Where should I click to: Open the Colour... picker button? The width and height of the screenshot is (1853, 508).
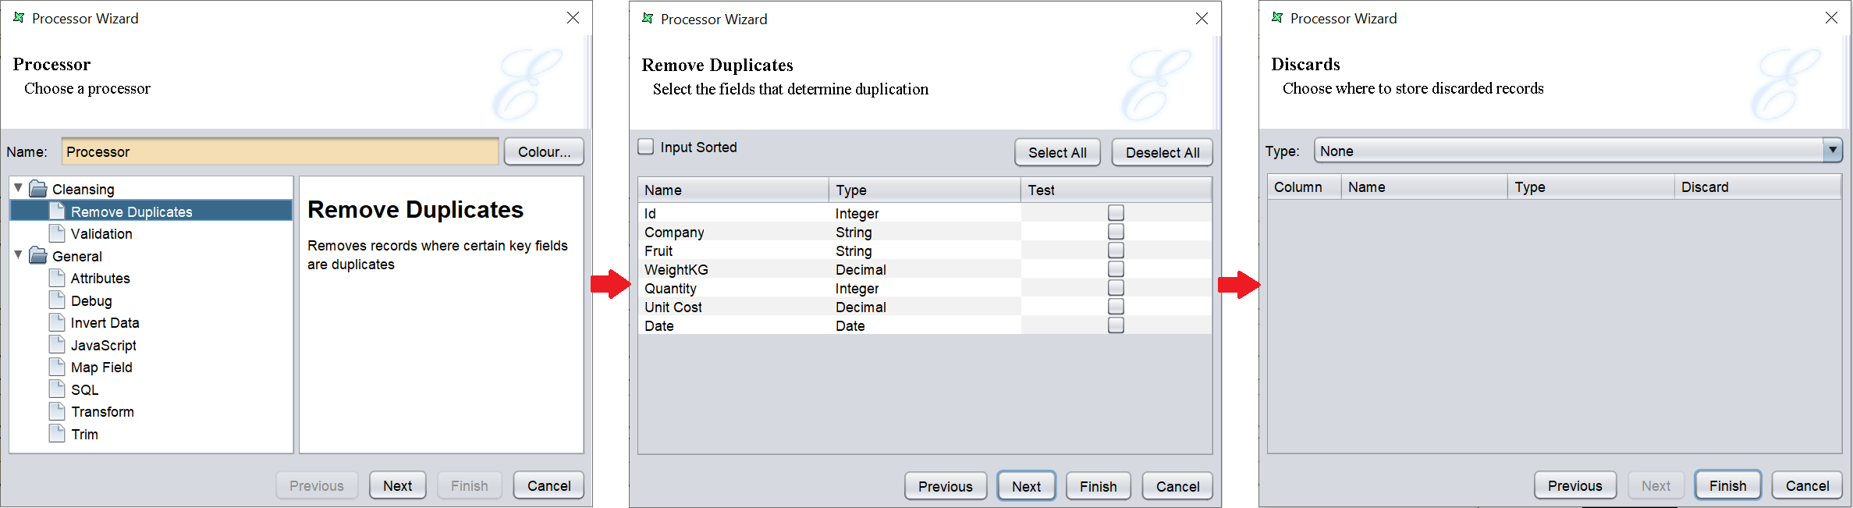(544, 151)
